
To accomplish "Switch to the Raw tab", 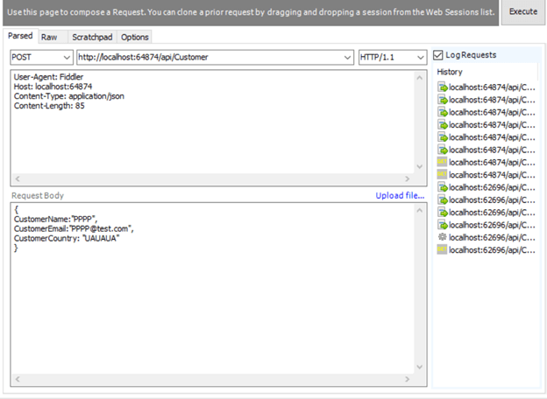I will (x=49, y=38).
